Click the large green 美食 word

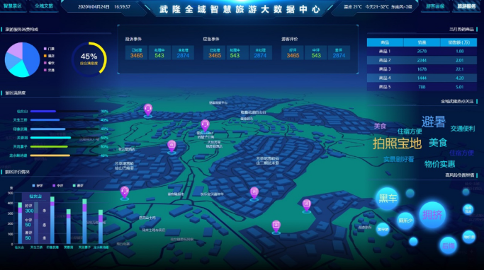tap(438, 143)
